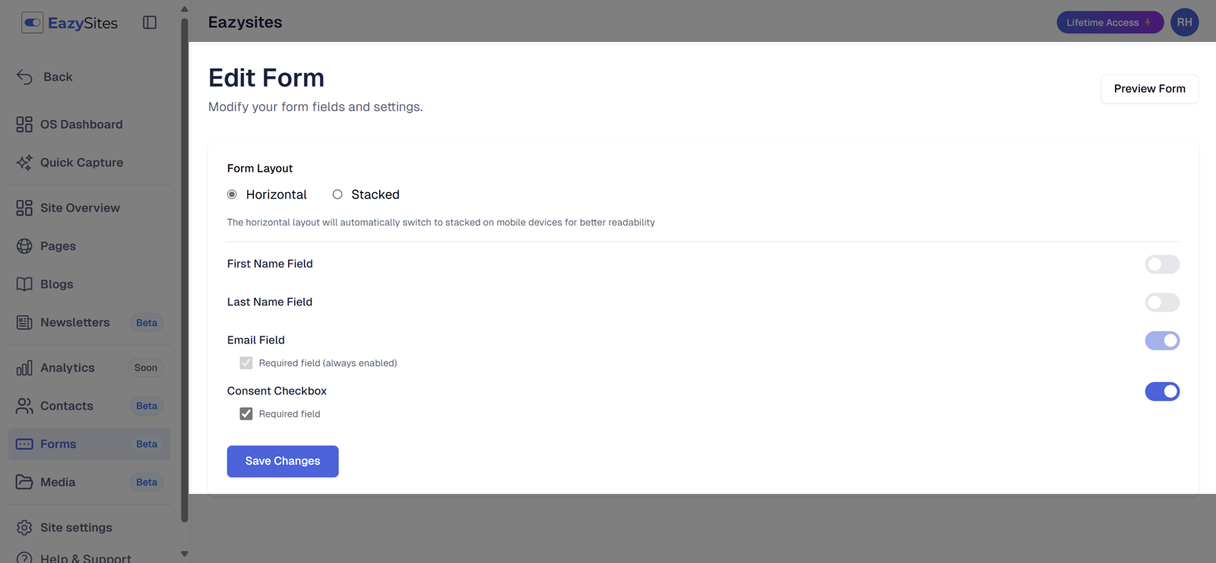Collapse the sidebar panel icon

150,23
